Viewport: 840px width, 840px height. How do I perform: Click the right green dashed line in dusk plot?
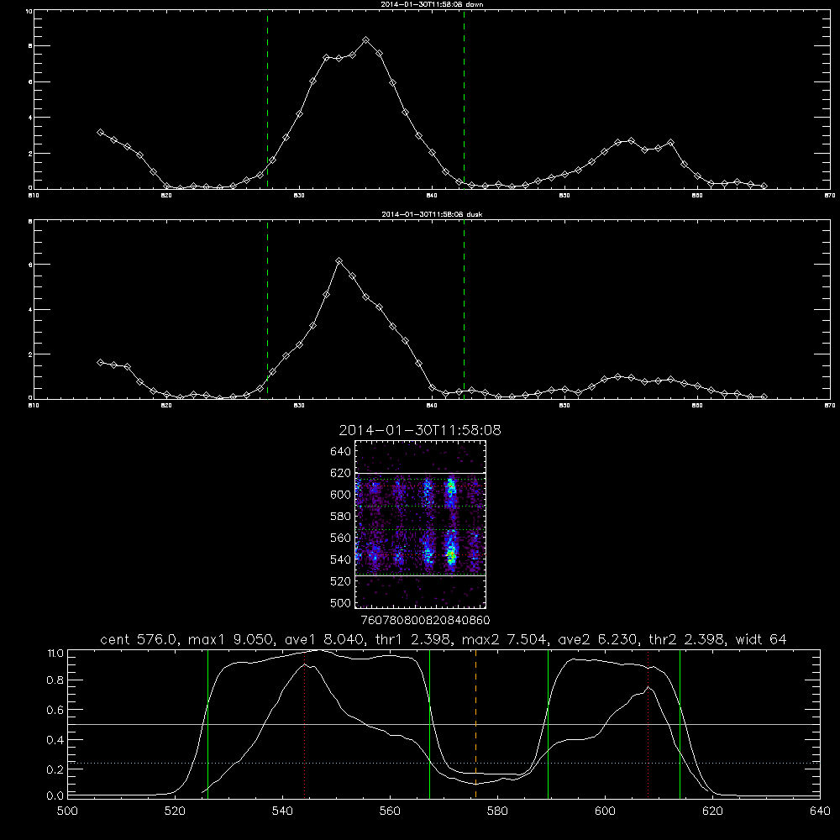point(464,309)
